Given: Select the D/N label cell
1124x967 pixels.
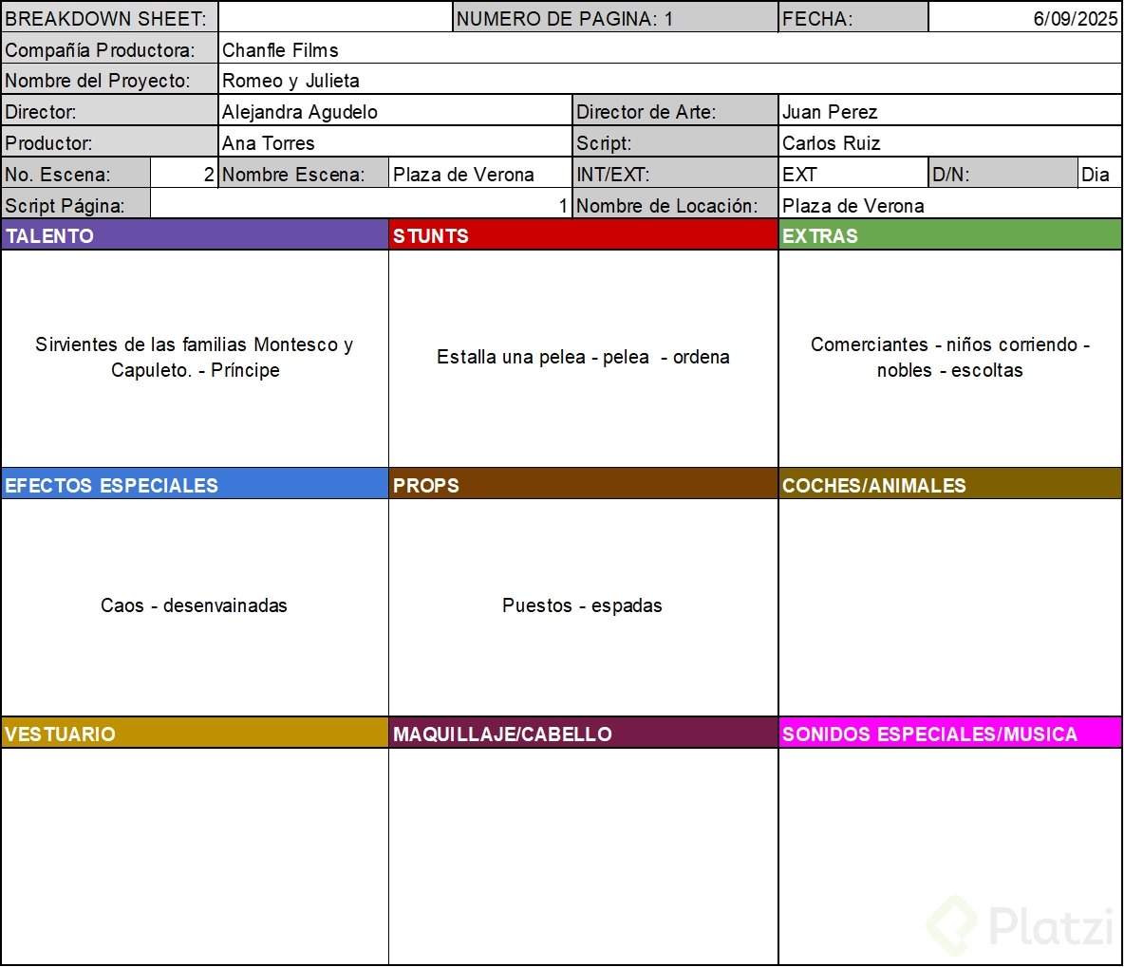Looking at the screenshot, I should [x=1002, y=174].
